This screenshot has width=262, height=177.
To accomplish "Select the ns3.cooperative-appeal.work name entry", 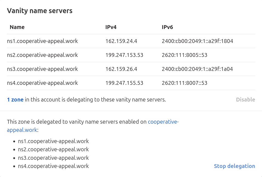I will (42, 69).
